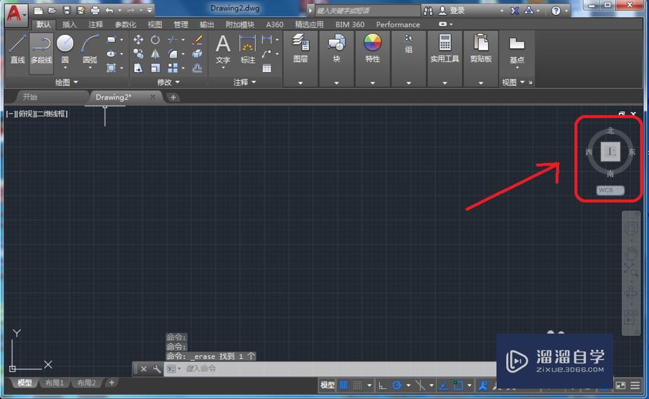Select the Leader tool in the annotation panel
The height and width of the screenshot is (399, 649).
(x=267, y=54)
